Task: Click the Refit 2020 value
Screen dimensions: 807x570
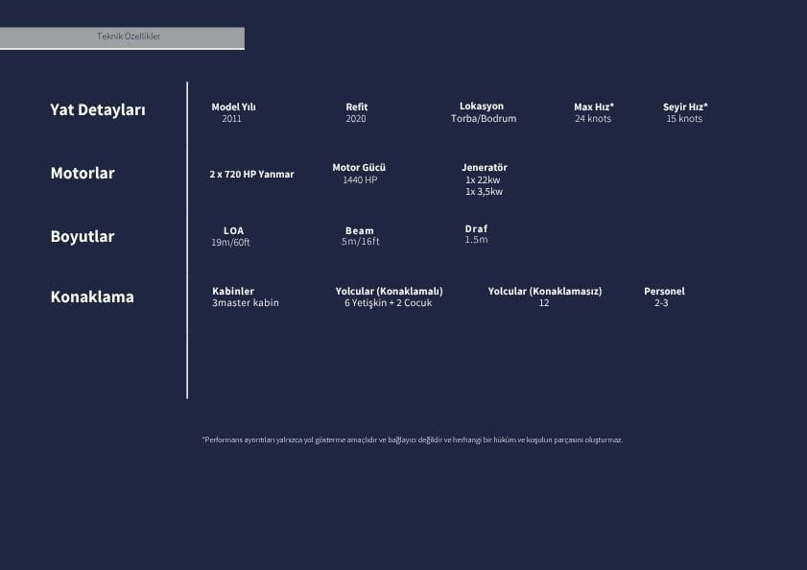Action: (356, 118)
